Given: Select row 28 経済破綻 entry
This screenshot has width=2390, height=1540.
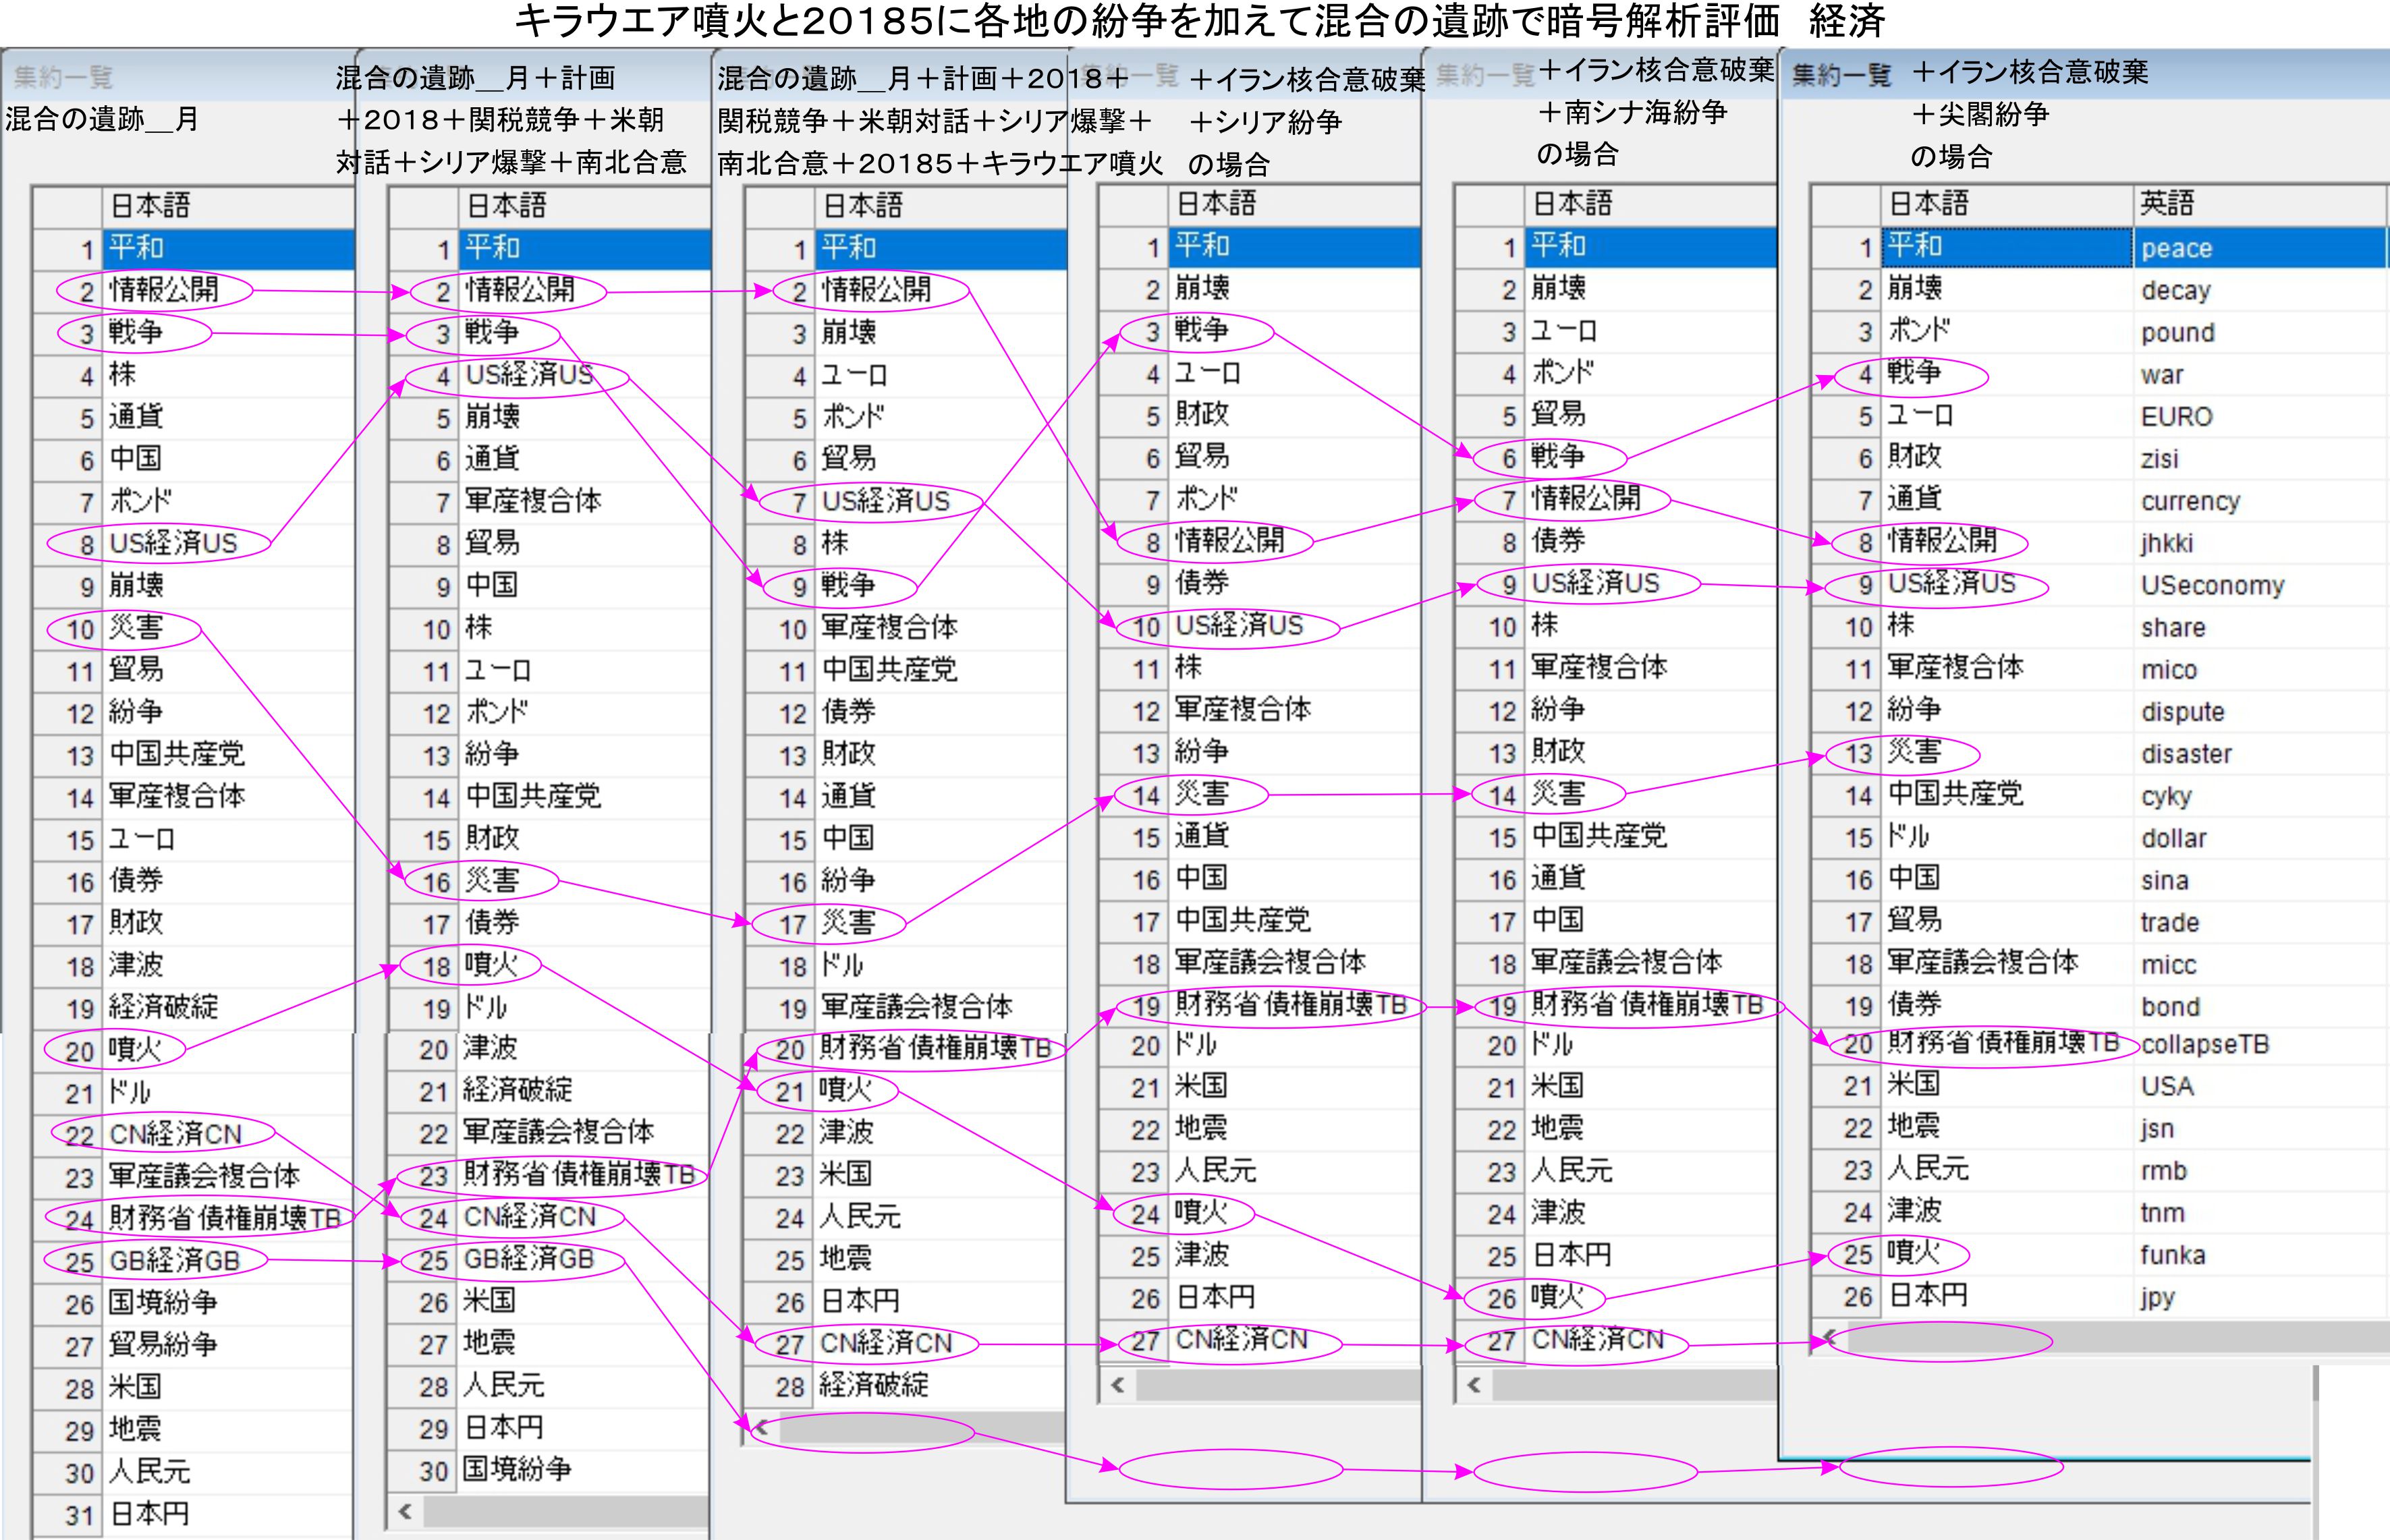Looking at the screenshot, I should [x=873, y=1386].
